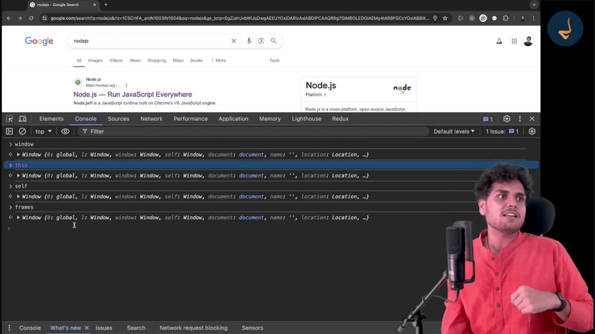Switch to the Elements tab
Screen dimensions: 595x334
click(x=52, y=119)
